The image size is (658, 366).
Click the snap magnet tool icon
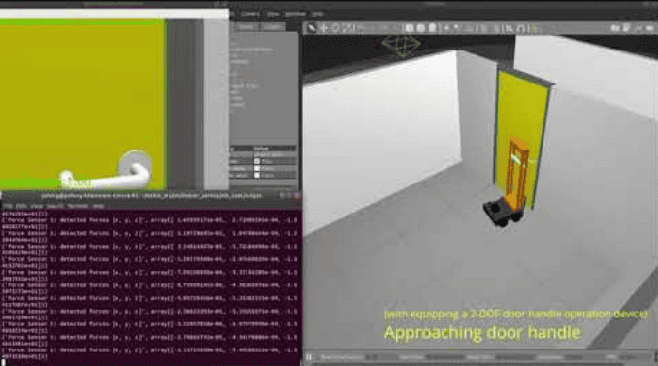[x=521, y=28]
